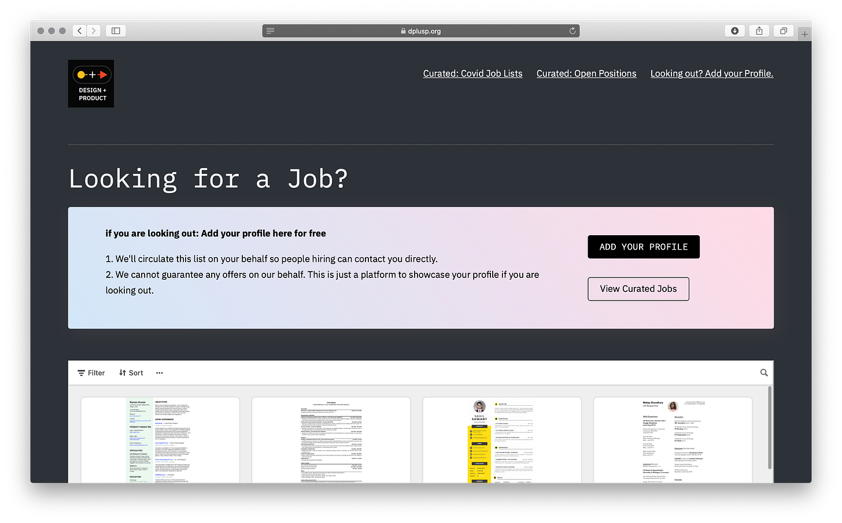Open Curated: Covid Job Lists link
Image resolution: width=842 pixels, height=523 pixels.
pos(472,73)
